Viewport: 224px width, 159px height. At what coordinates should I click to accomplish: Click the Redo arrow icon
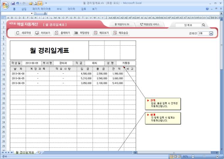point(24,3)
